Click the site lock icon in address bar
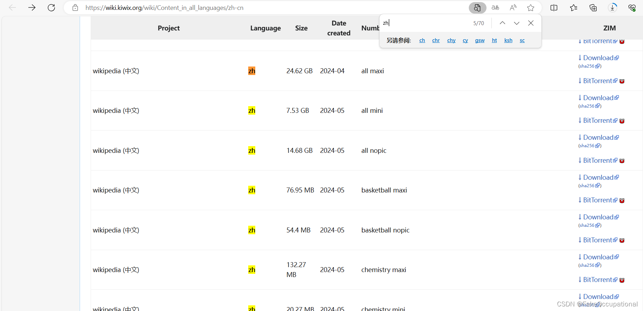The width and height of the screenshot is (643, 311). tap(75, 7)
